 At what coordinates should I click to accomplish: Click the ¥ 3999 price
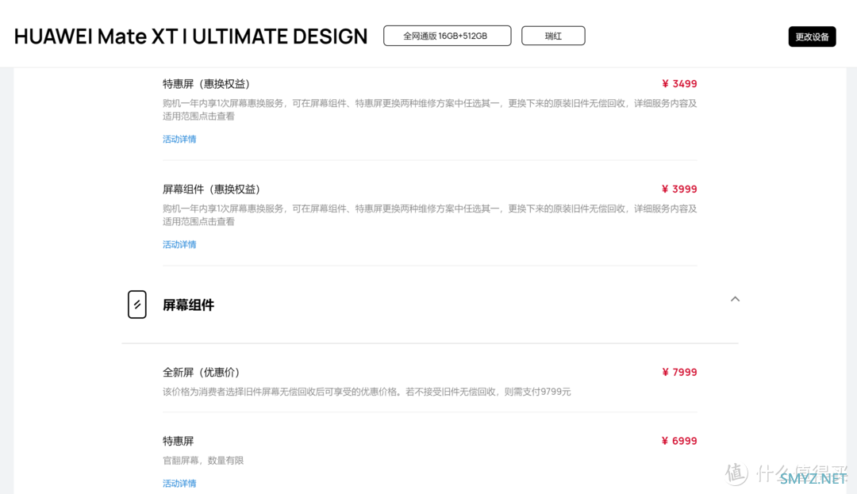(x=679, y=190)
